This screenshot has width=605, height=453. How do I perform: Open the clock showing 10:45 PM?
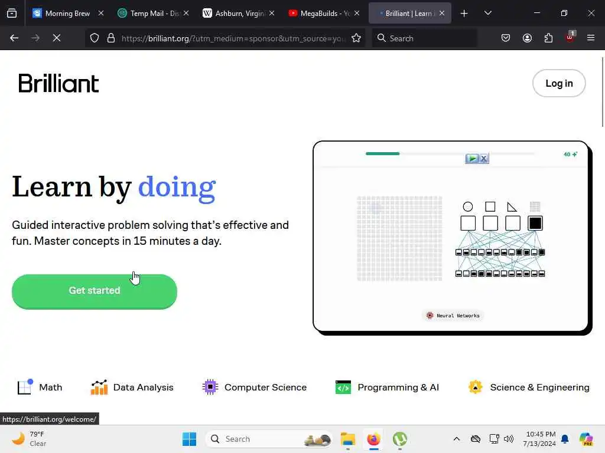[x=539, y=439]
